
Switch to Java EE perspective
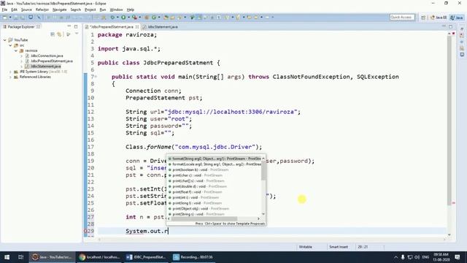click(439, 18)
